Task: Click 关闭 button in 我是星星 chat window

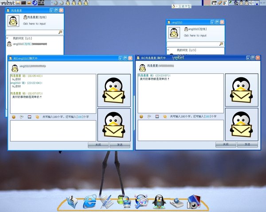Action: tap(226, 144)
